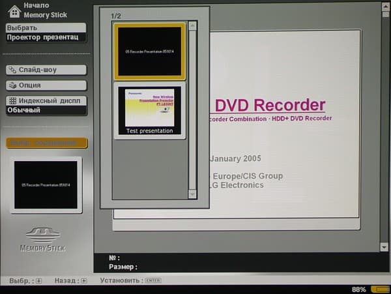Click the main view scroll up arrow
391x294 pixels.
tap(385, 7)
